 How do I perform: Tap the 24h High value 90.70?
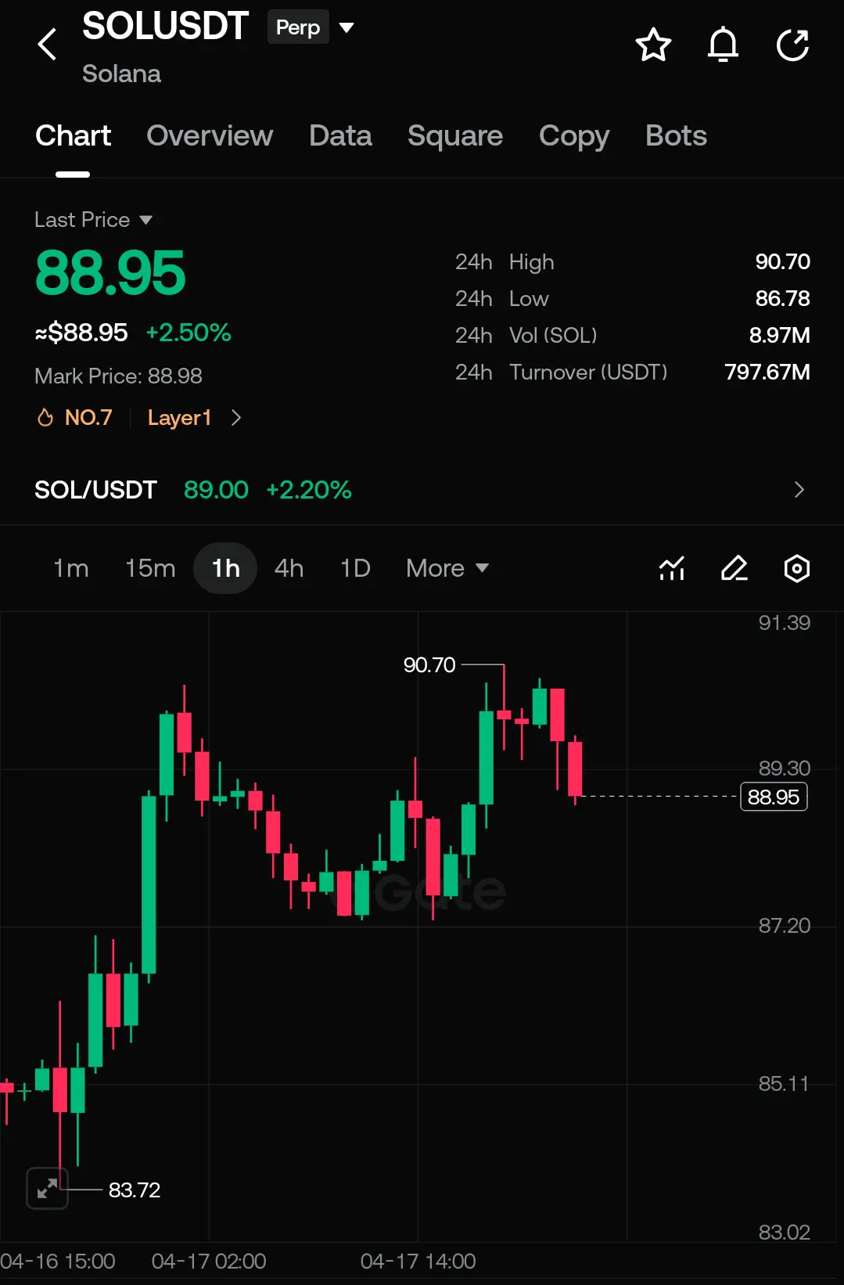tap(782, 261)
